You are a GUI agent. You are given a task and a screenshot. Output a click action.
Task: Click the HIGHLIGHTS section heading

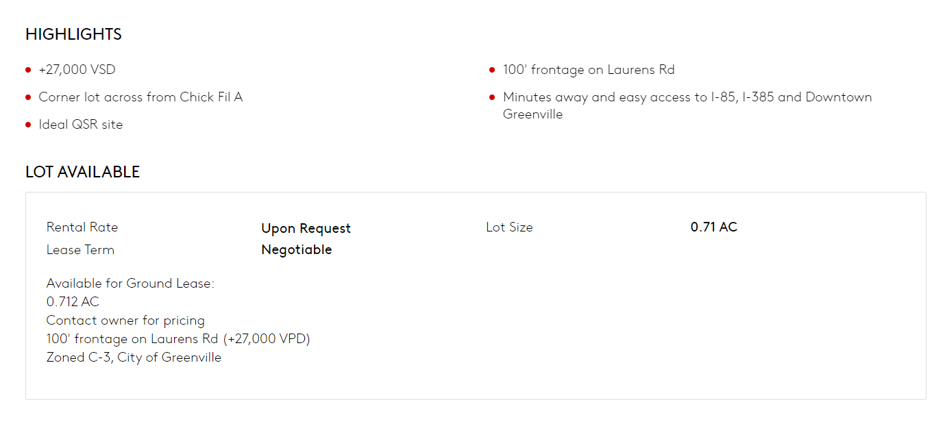click(73, 34)
